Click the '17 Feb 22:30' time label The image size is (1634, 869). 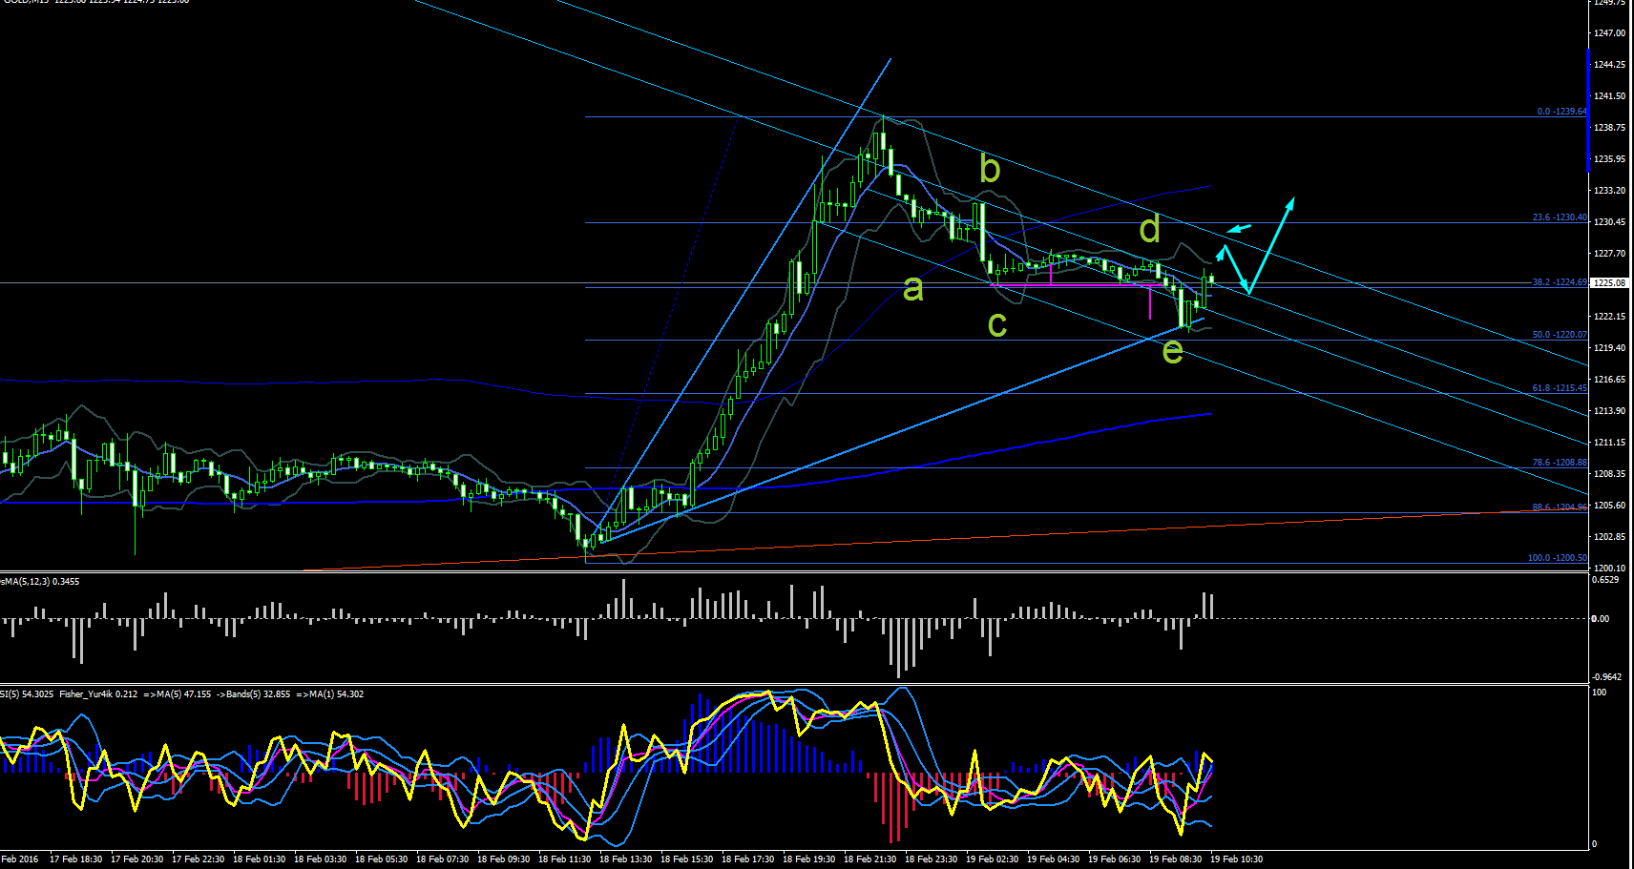coord(199,859)
